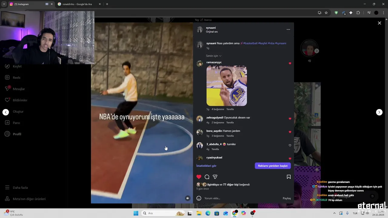The height and width of the screenshot is (218, 388).
Task: Click the Yorum ekle comment field
Action: 242,198
